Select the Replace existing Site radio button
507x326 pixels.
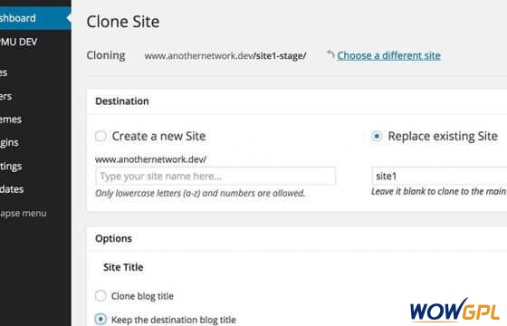pos(377,136)
